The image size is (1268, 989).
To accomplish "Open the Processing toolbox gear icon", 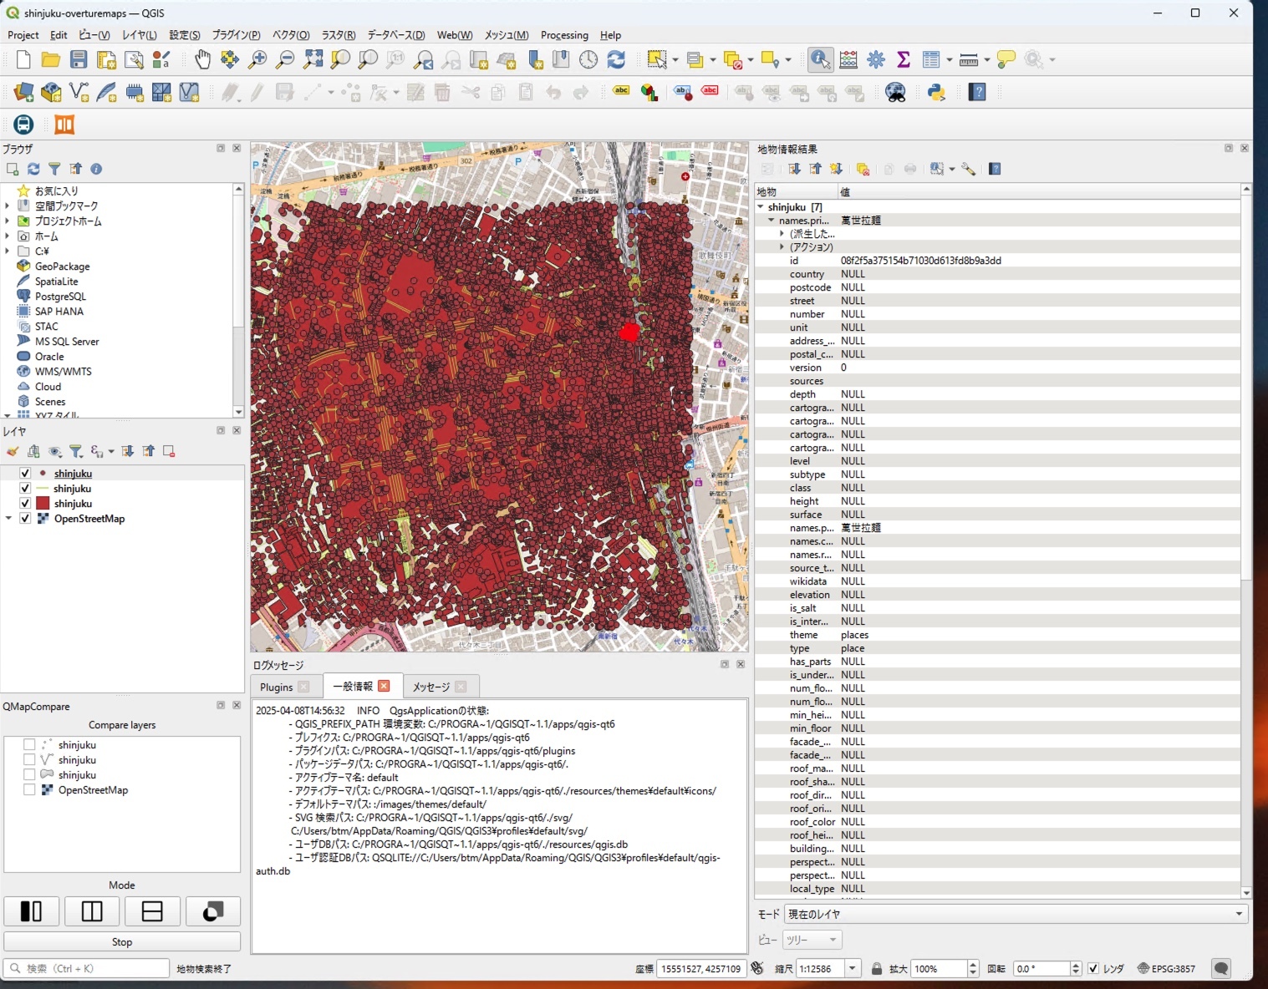I will point(876,59).
